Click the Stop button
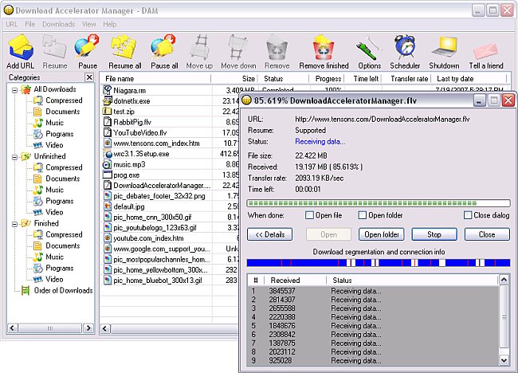 [434, 234]
